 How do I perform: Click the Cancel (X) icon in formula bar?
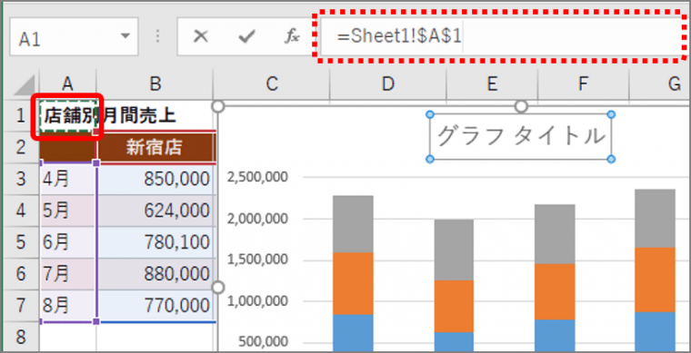coord(201,37)
